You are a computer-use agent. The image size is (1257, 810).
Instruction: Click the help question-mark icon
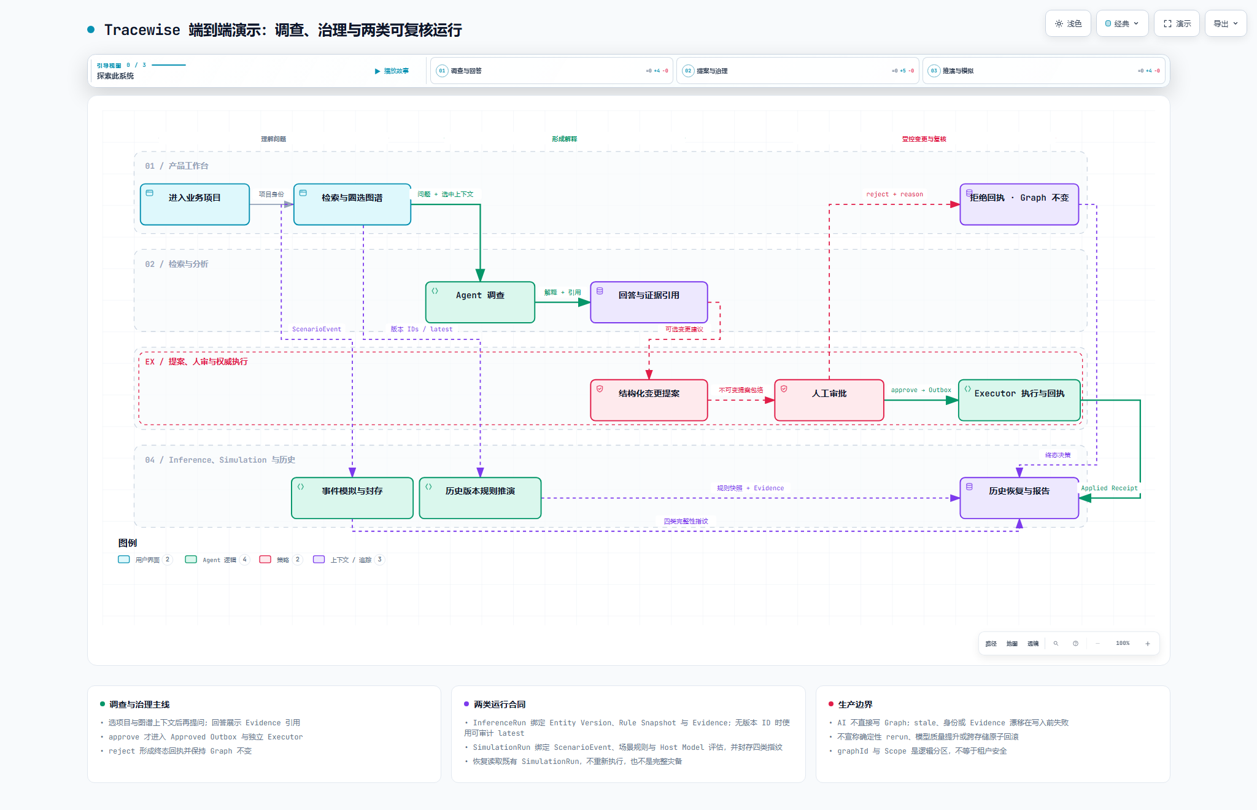(1075, 644)
